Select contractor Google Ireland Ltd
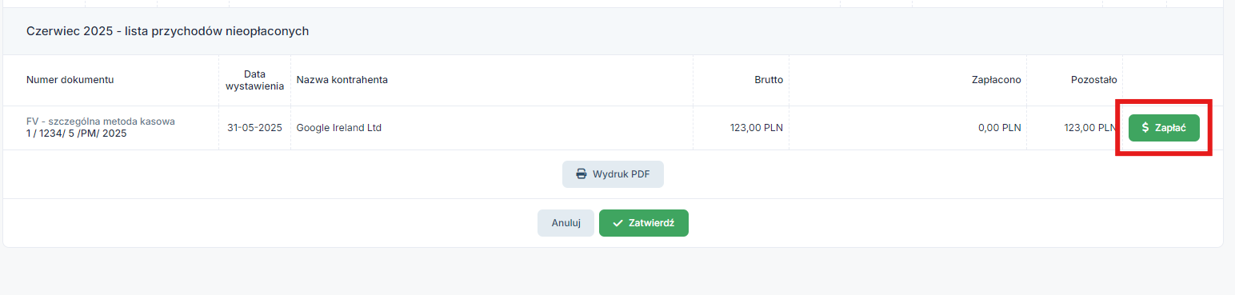The image size is (1235, 295). click(339, 128)
